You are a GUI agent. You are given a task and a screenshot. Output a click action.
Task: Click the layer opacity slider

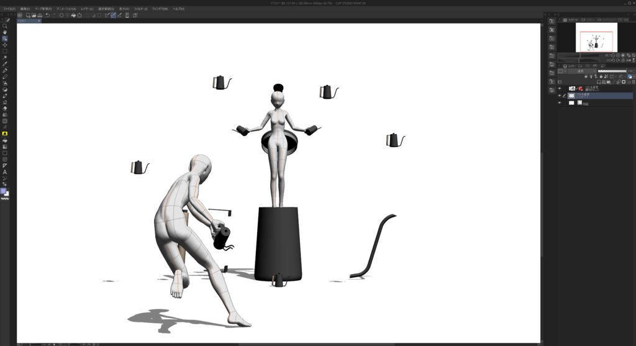point(612,71)
